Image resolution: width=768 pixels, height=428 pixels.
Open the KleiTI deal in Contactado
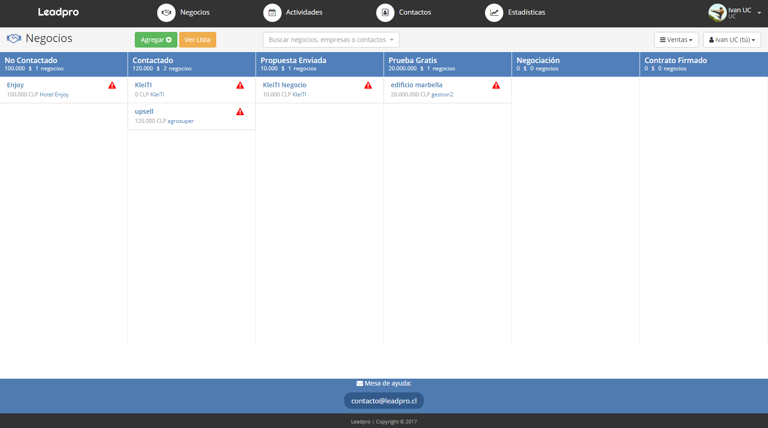(143, 85)
